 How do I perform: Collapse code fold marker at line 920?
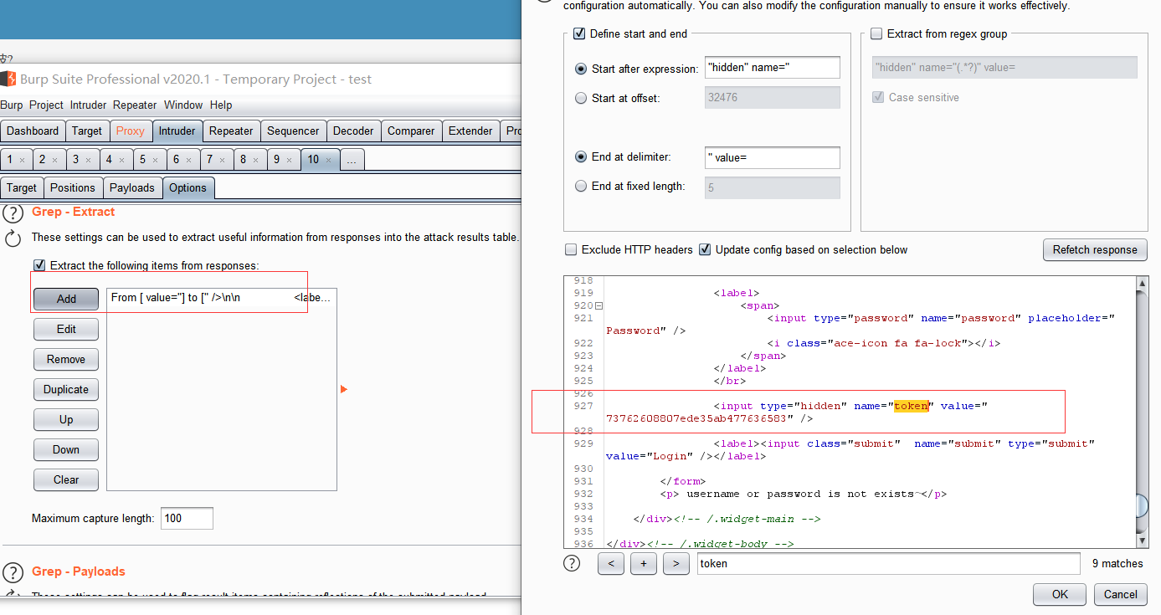598,306
